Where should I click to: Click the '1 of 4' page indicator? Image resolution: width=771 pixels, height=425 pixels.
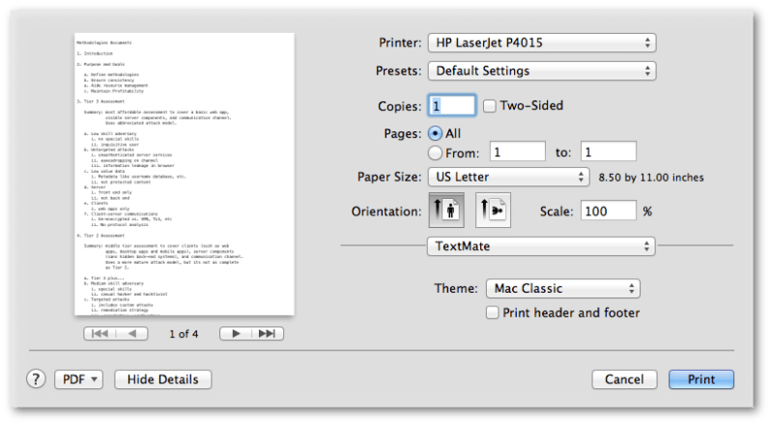[x=184, y=334]
